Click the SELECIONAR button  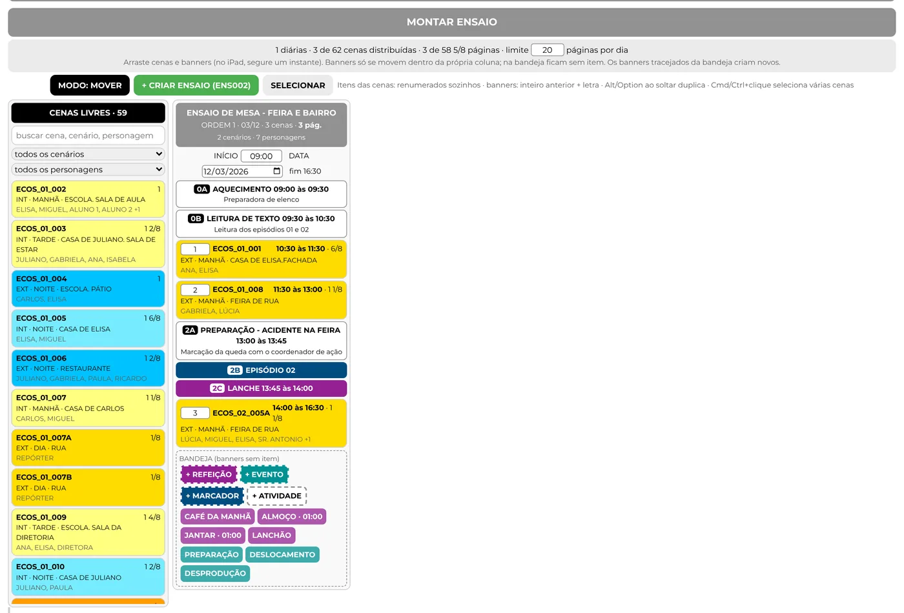click(298, 85)
